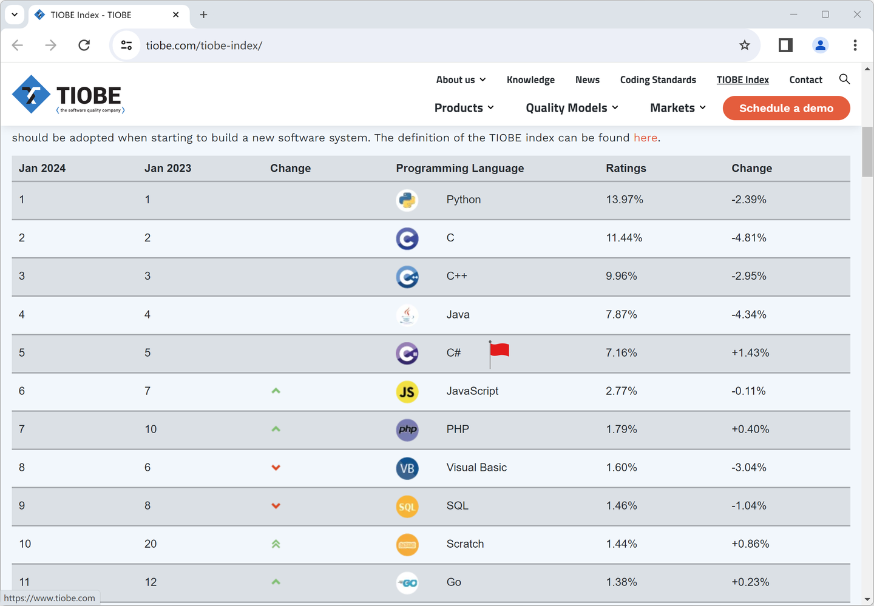
Task: Click the C language logo icon
Action: pyautogui.click(x=407, y=238)
